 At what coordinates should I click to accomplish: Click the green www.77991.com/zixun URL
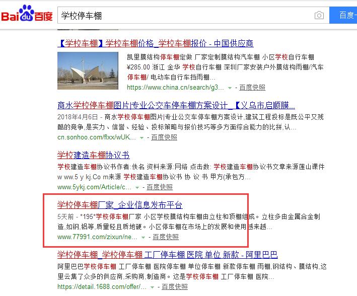(98, 237)
